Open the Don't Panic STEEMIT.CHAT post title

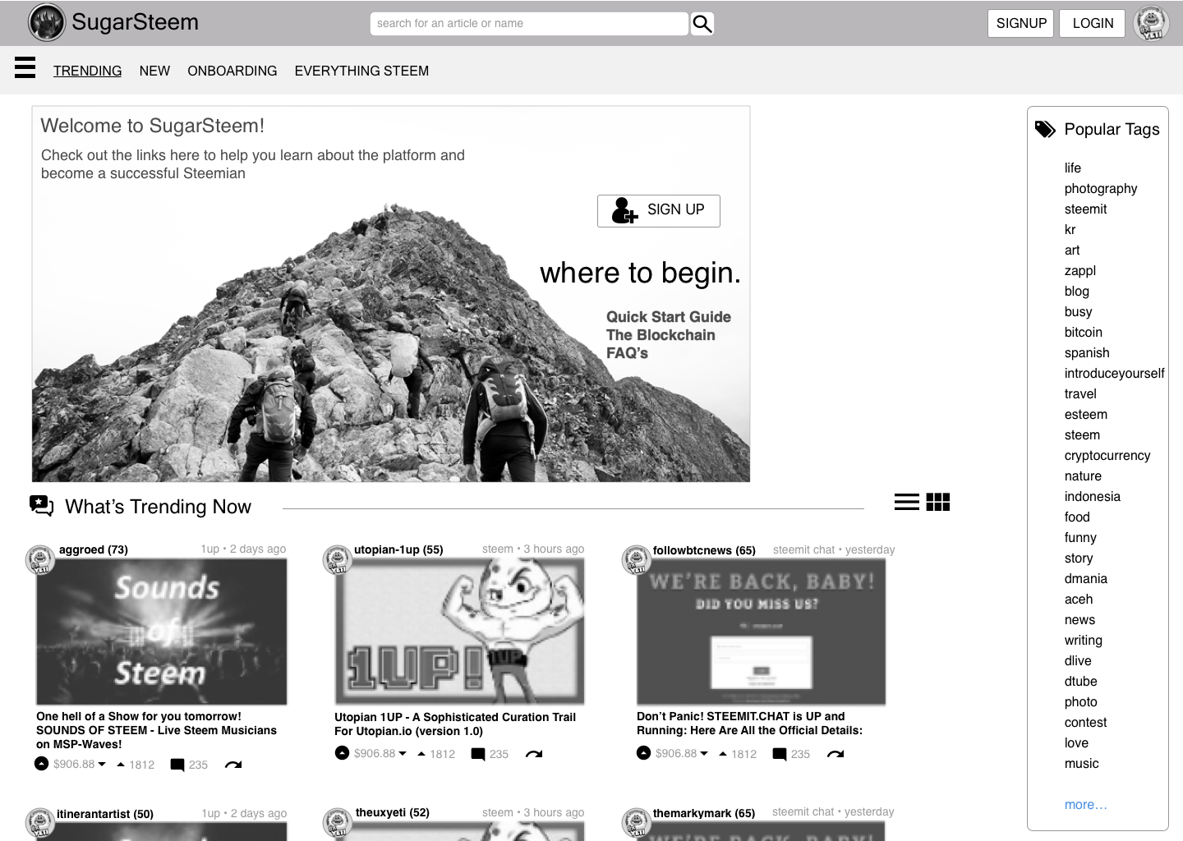(749, 724)
